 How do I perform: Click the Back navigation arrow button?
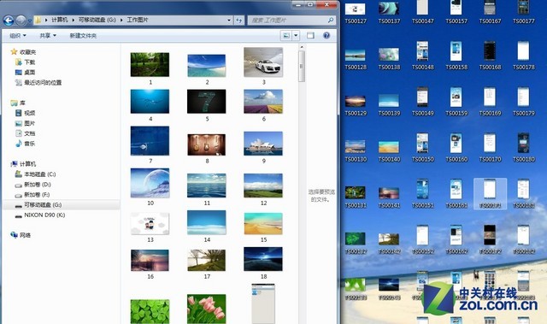(x=9, y=21)
